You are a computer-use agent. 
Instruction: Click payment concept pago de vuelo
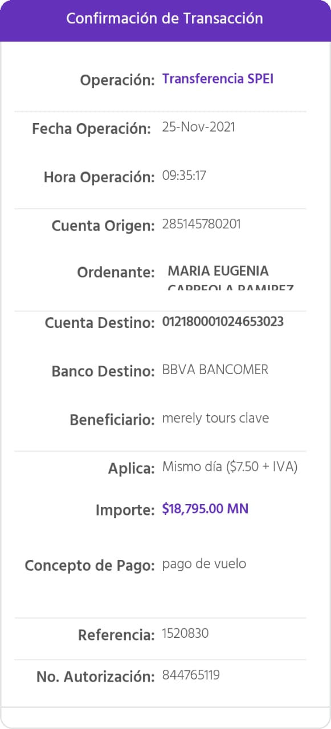coord(204,564)
